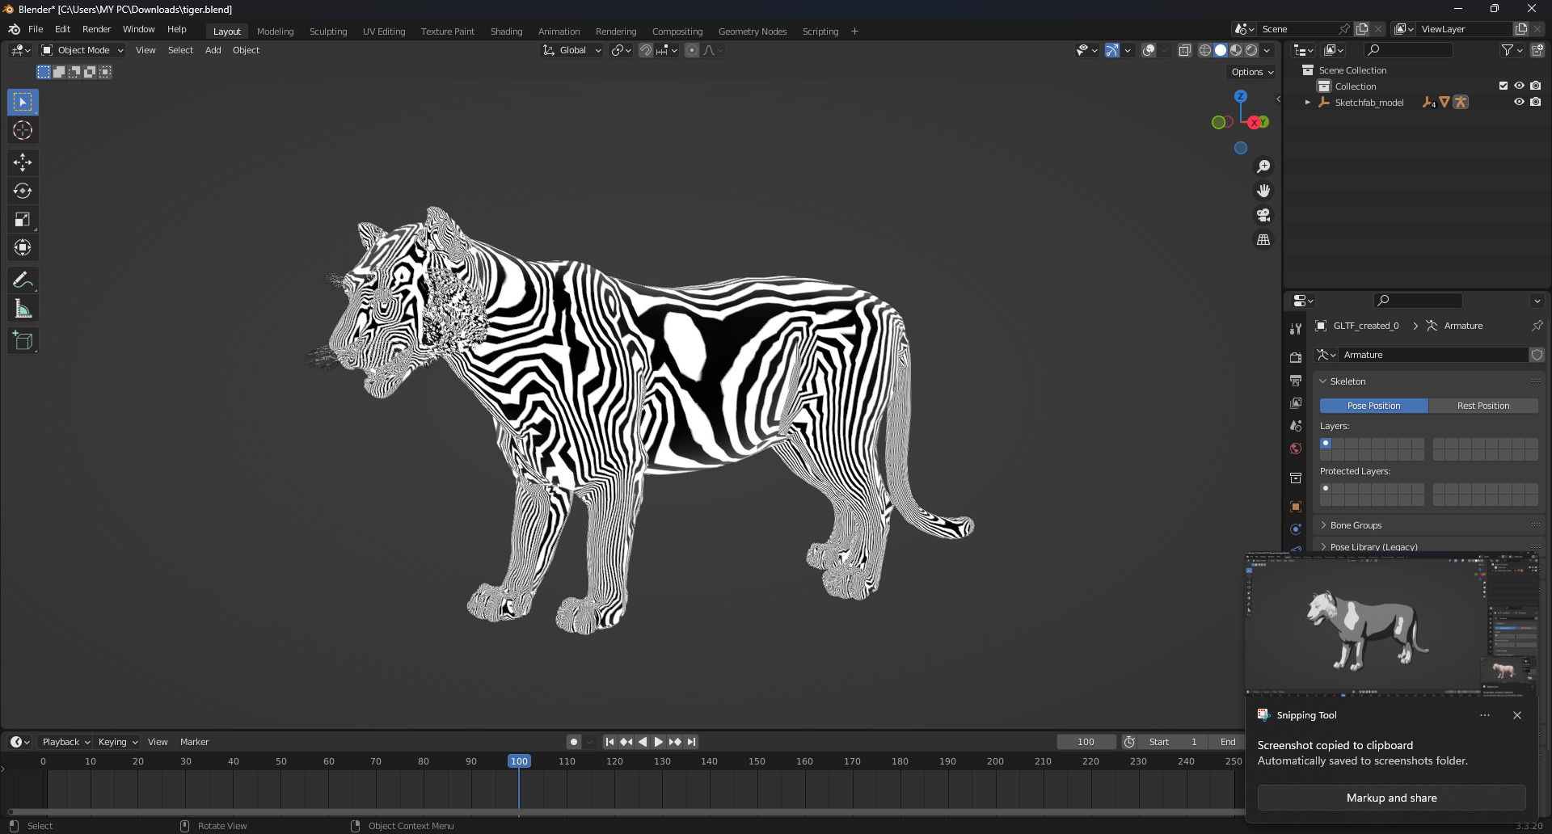
Task: Switch to wireframe viewport shading
Action: pos(1205,50)
